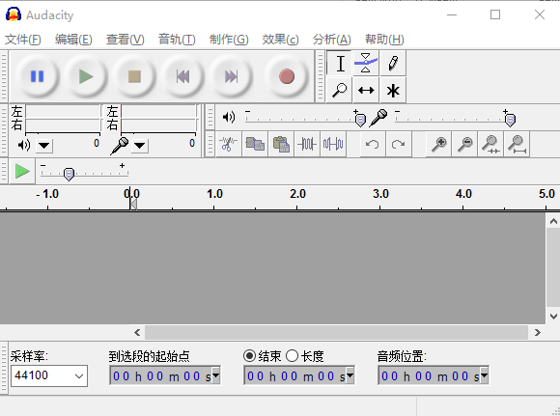Image resolution: width=560 pixels, height=416 pixels.
Task: Click the Copy icon in the edit toolbar
Action: 255,144
